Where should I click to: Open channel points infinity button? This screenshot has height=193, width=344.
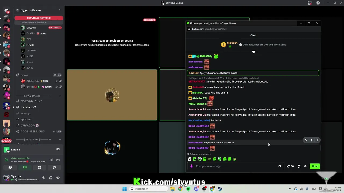290,166
